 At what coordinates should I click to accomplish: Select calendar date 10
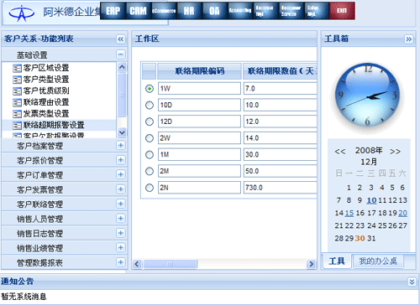click(x=371, y=200)
